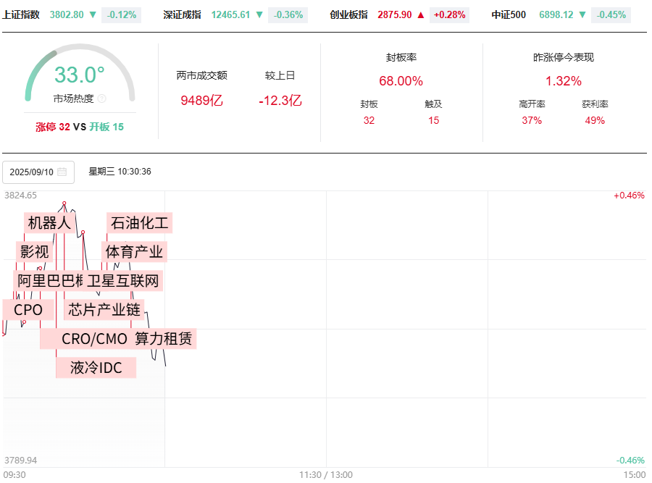Viewport: 652px width, 483px height.
Task: Click the green down arrow beside 6898.12
Action: click(582, 15)
